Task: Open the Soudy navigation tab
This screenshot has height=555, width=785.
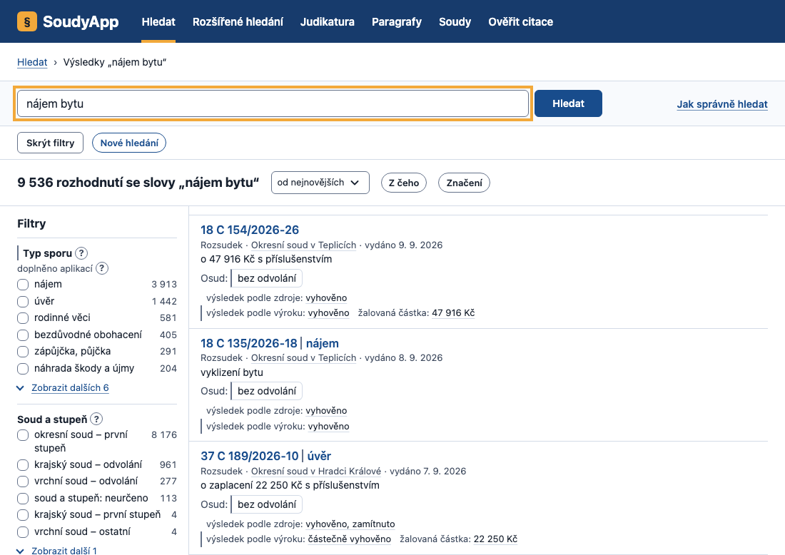Action: pyautogui.click(x=455, y=21)
